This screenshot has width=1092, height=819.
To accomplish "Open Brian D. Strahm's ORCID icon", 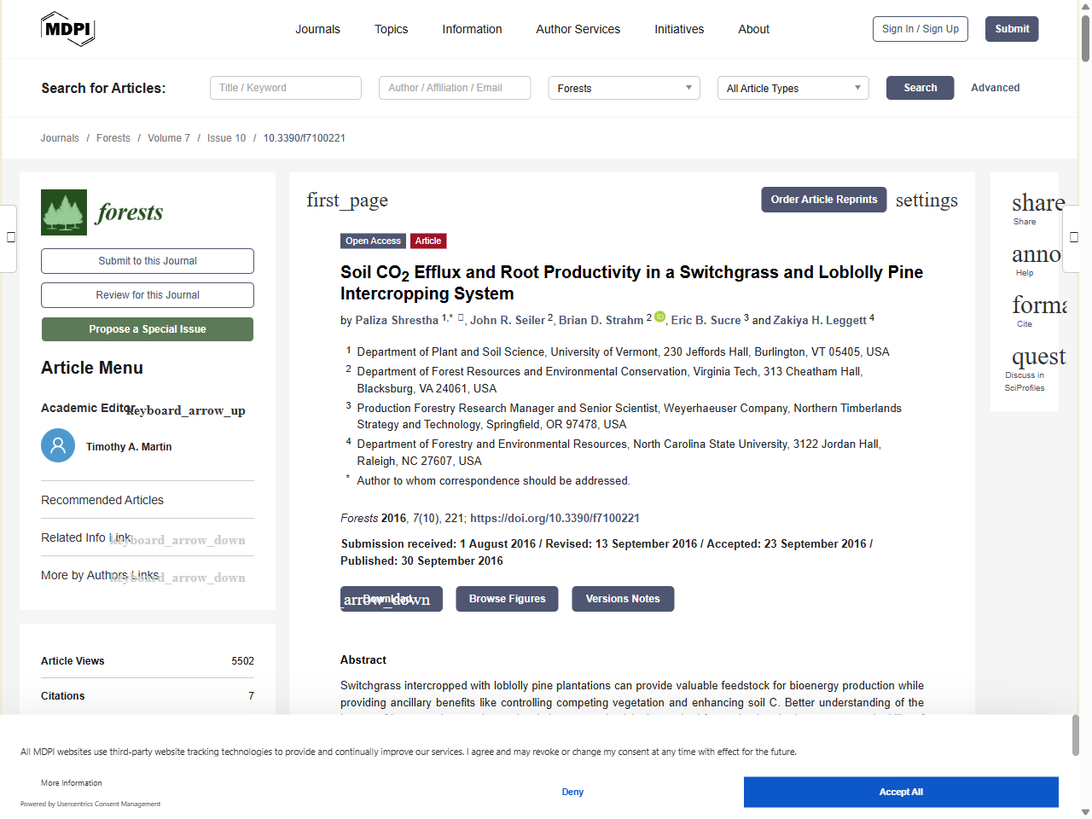I will click(659, 317).
